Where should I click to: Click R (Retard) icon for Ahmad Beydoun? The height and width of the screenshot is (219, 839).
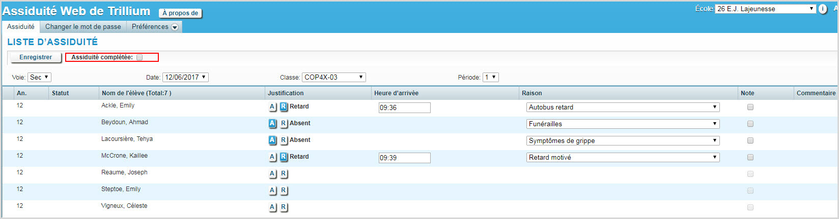click(284, 124)
